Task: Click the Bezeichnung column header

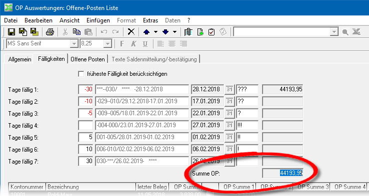Action: (x=90, y=187)
